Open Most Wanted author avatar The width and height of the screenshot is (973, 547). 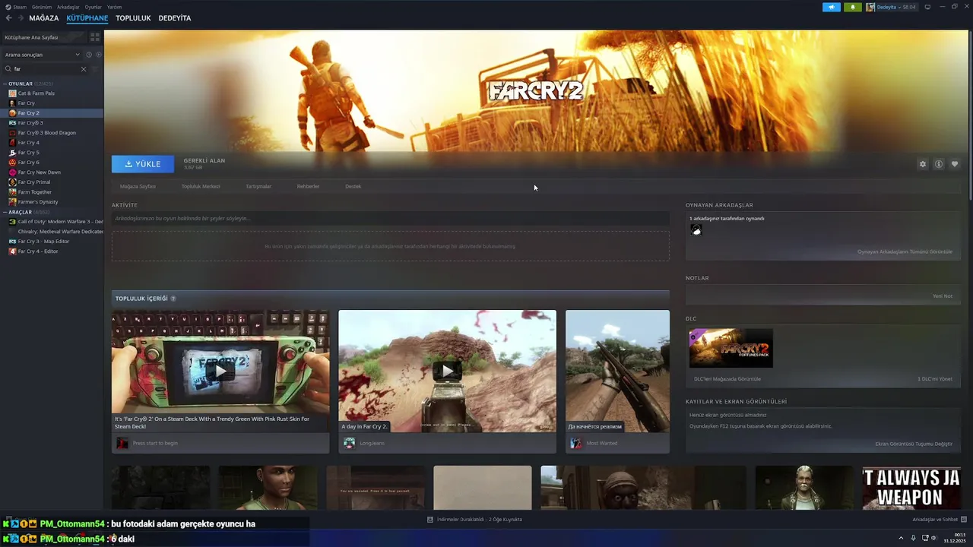click(x=575, y=443)
